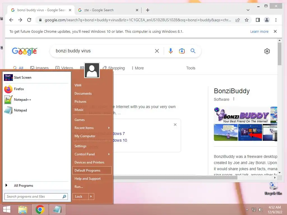
Task: Expand All Programs in the Start menu
Action: point(36,186)
